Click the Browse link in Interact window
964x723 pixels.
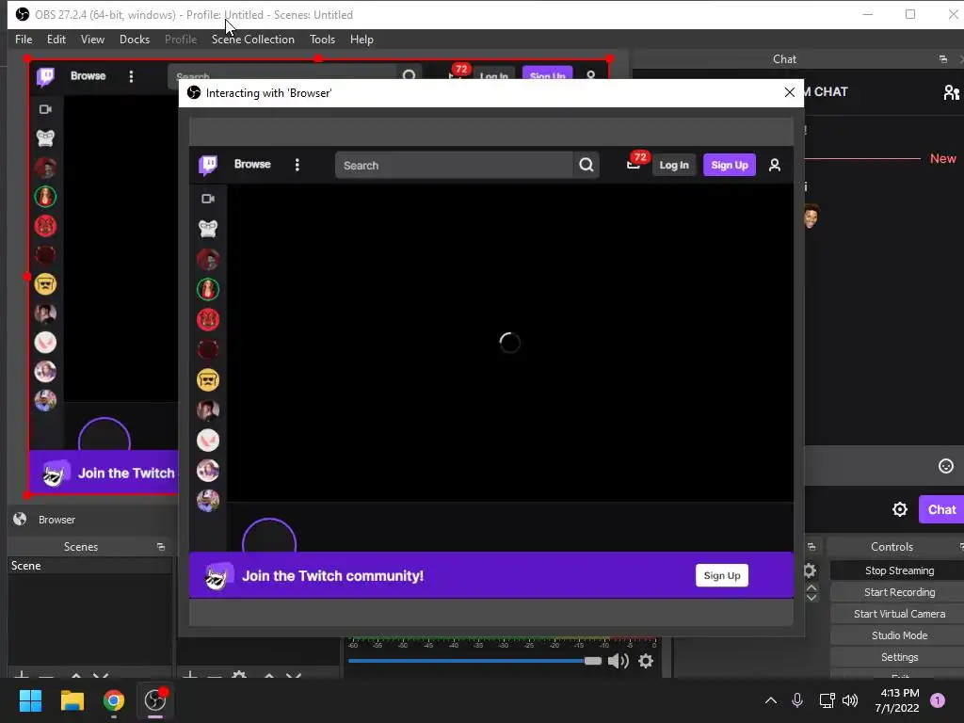[252, 164]
